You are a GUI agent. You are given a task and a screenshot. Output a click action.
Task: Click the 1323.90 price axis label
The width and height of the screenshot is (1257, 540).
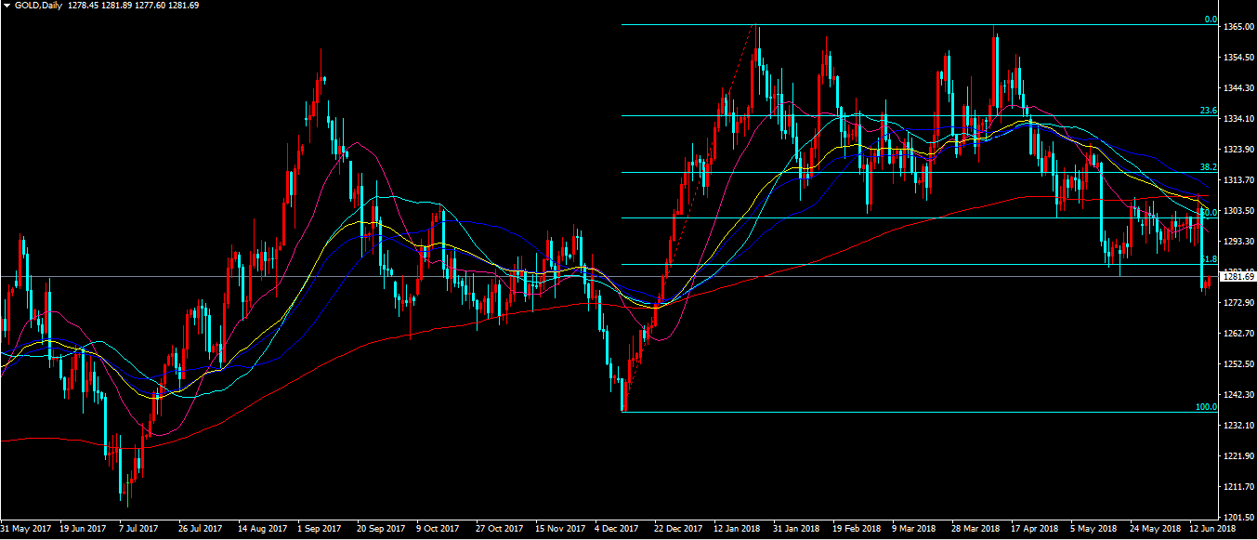tap(1238, 150)
